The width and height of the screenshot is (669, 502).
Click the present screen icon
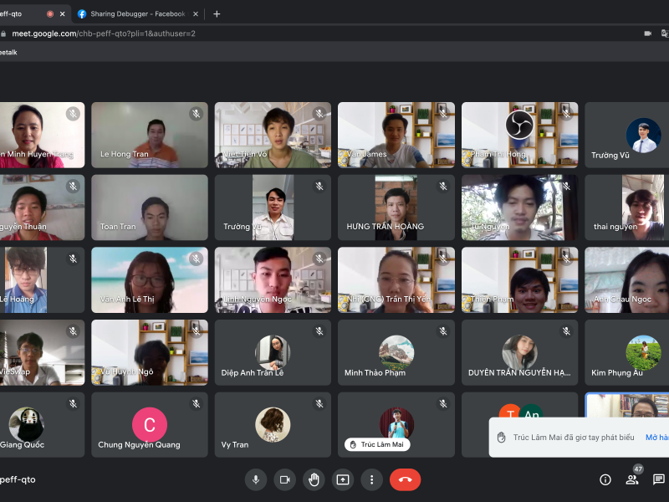pos(343,479)
